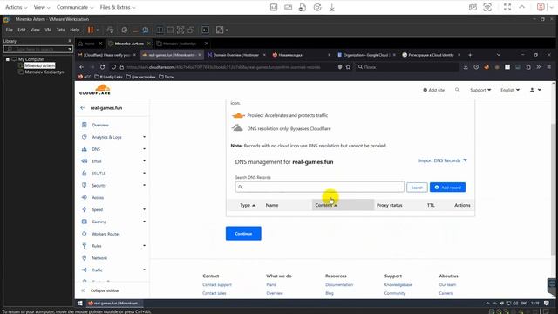The width and height of the screenshot is (558, 314).
Task: Bookmark page with the star icon
Action: 348,67
